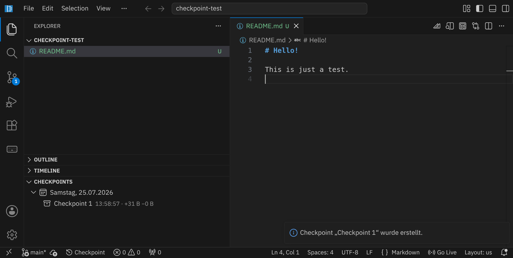
Task: Select Checkpoint 1 entry in Checkpoints list
Action: (x=127, y=204)
